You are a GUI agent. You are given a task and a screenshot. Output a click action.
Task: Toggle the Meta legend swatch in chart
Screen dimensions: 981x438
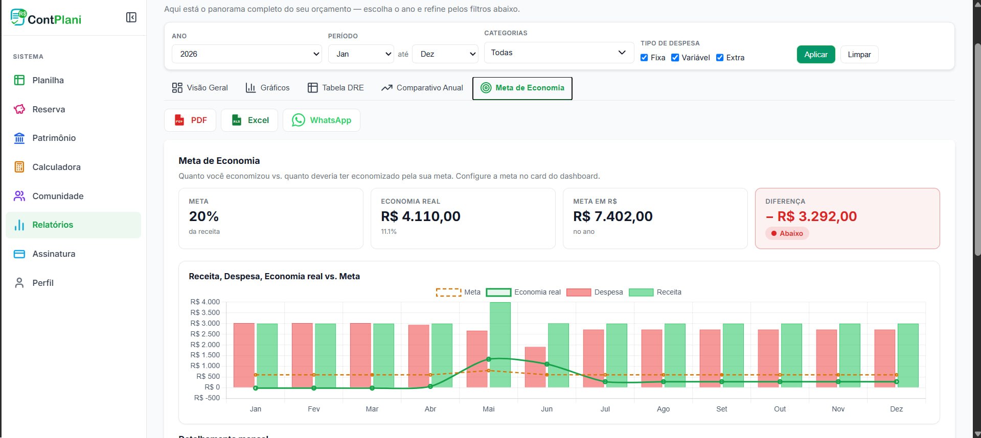[448, 293]
